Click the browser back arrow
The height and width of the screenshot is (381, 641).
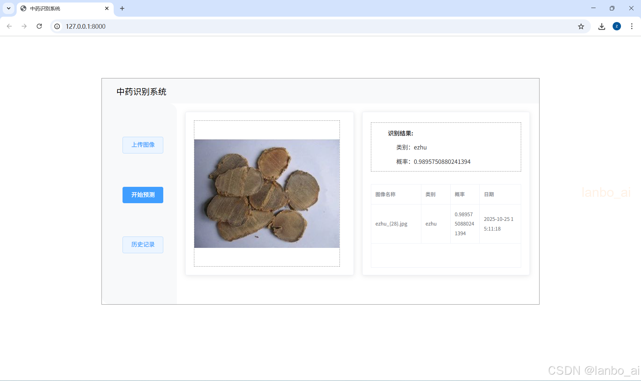9,26
